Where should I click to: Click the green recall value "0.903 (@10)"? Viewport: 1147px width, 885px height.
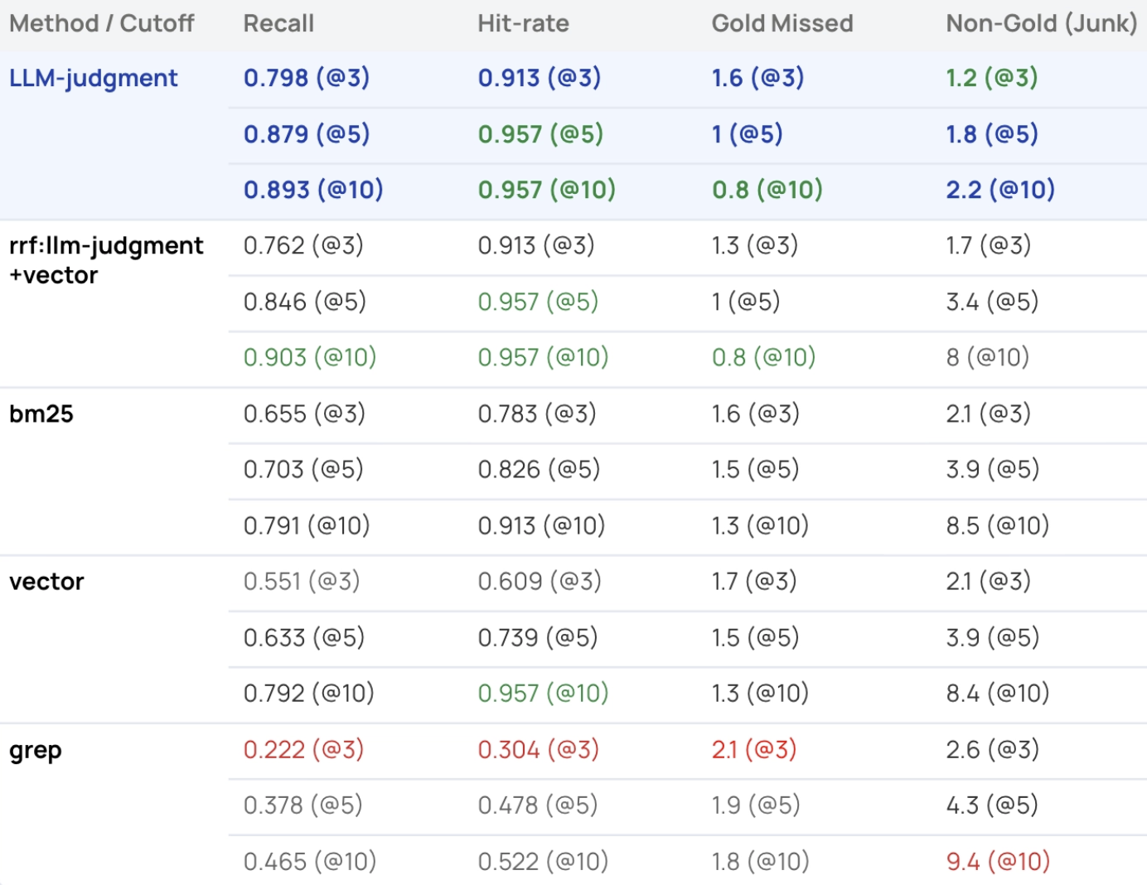[x=310, y=357]
